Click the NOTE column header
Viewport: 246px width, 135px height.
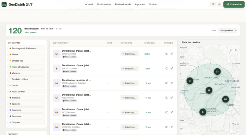click(x=109, y=43)
